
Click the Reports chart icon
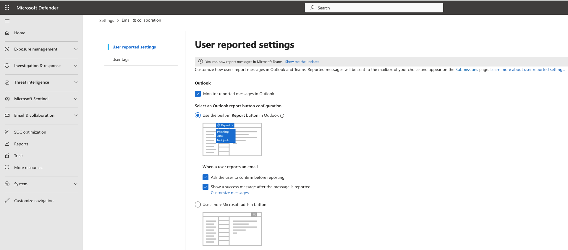coord(7,144)
